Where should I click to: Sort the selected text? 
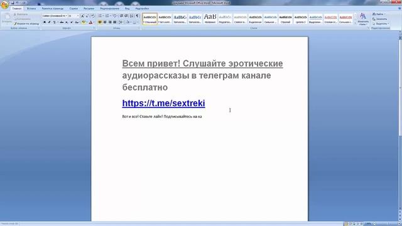[x=132, y=16]
